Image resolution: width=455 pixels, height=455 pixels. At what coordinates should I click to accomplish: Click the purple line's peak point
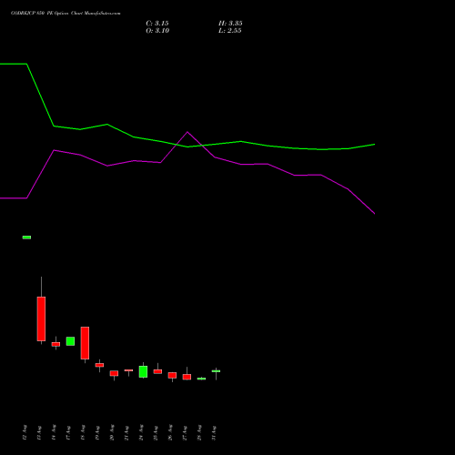pyautogui.click(x=187, y=132)
